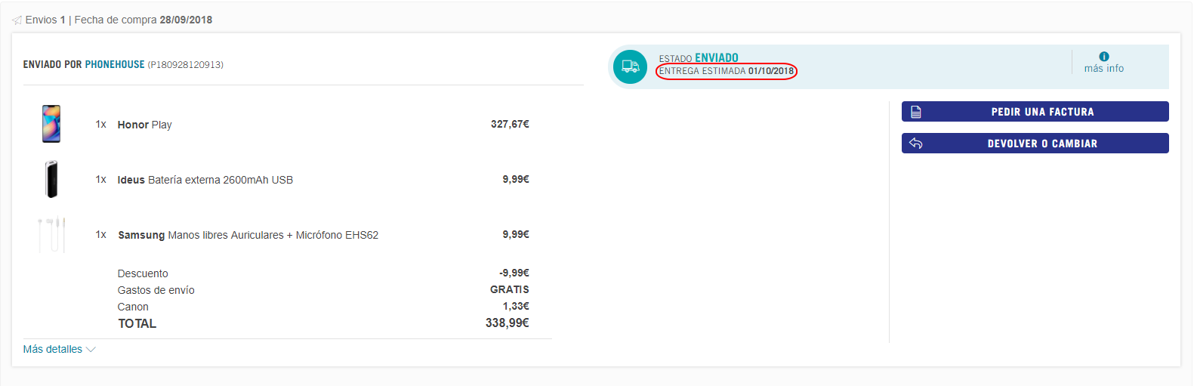Open the Samsung earphones product image

pyautogui.click(x=51, y=234)
